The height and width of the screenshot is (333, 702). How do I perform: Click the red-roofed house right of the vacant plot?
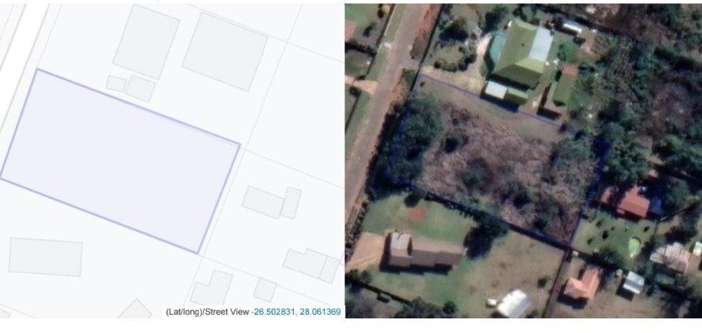[x=627, y=201]
